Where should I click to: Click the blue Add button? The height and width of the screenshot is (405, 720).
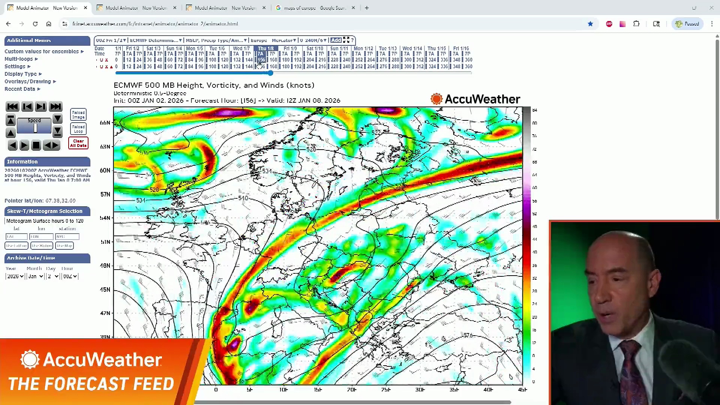pos(336,40)
